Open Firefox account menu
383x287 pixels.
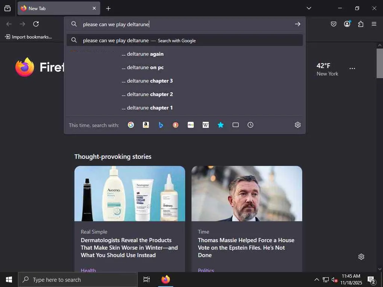coord(347,24)
